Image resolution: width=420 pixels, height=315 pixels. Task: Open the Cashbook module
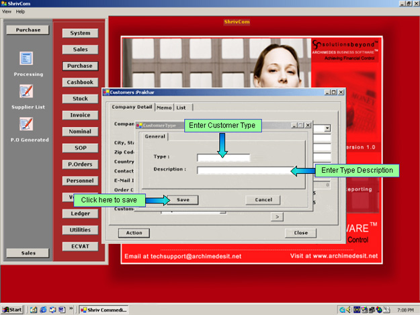tap(80, 82)
